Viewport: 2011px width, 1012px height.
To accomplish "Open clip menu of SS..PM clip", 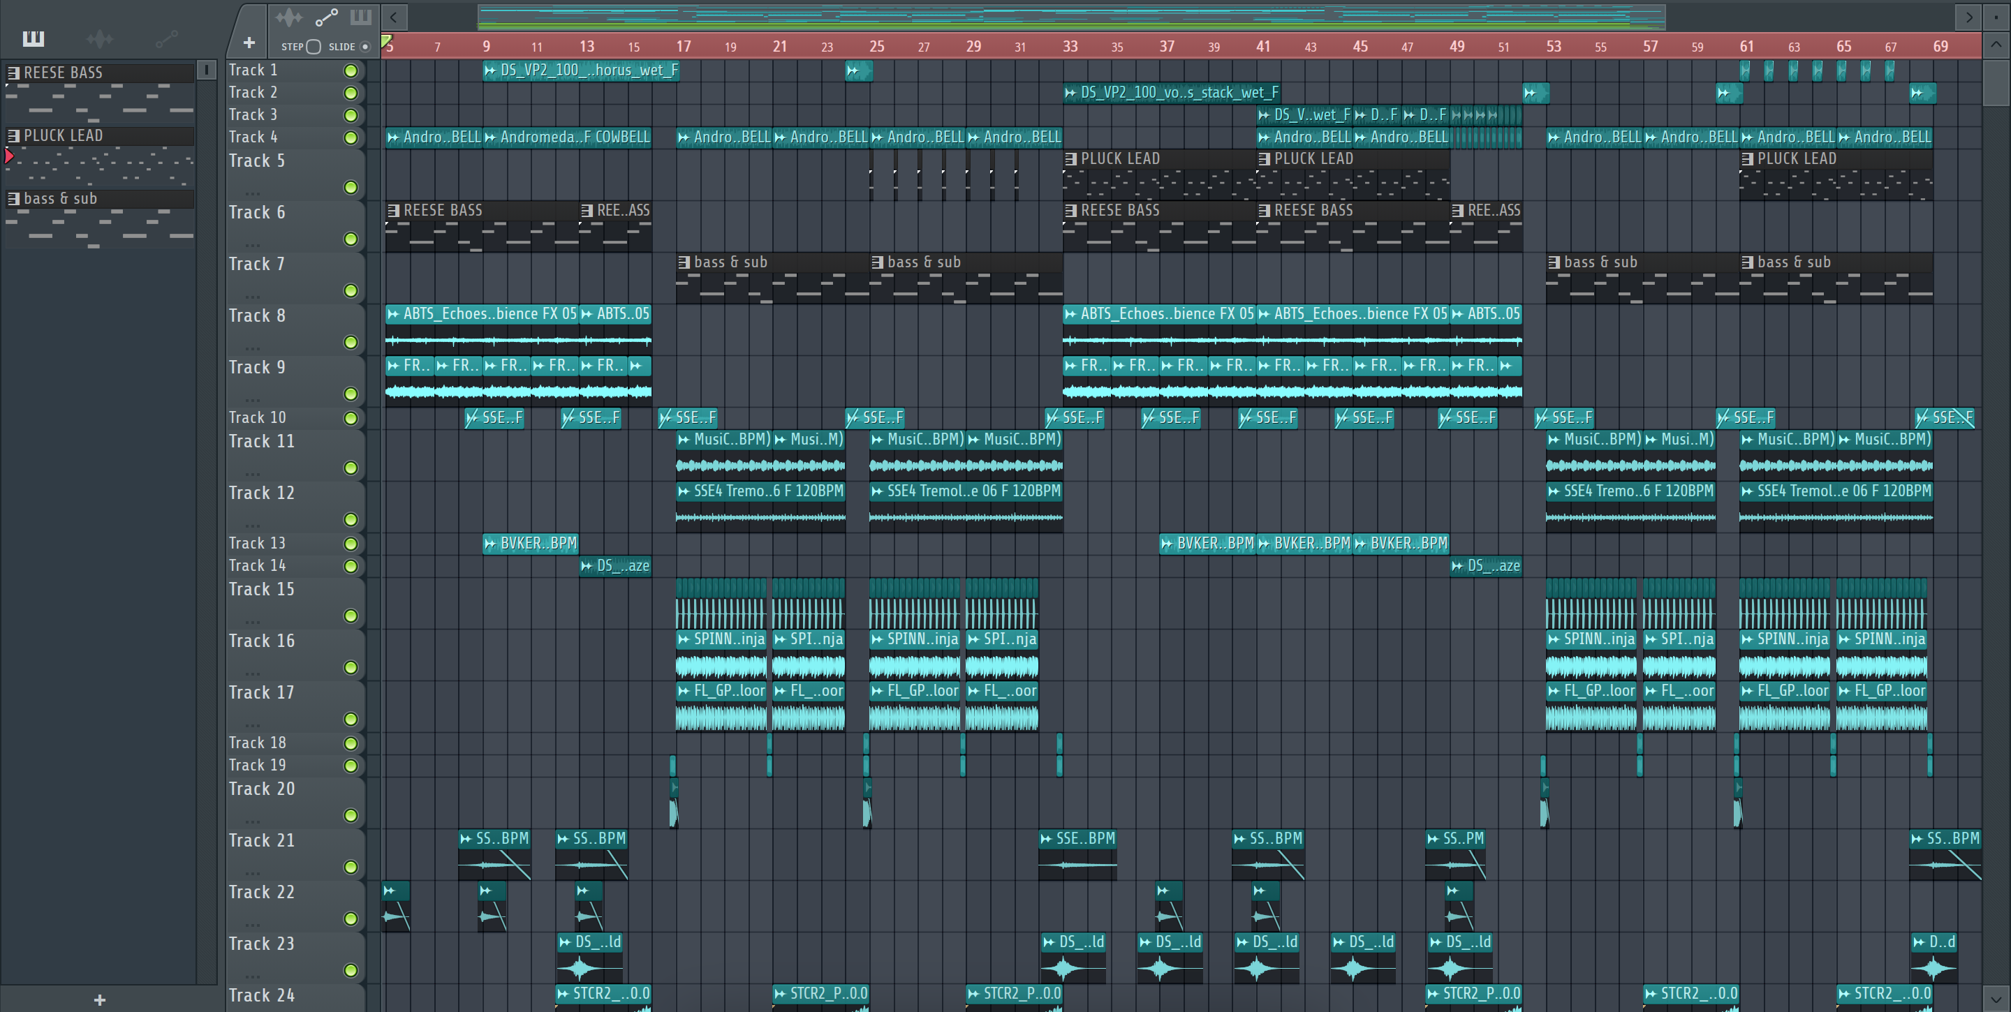I will point(1433,840).
